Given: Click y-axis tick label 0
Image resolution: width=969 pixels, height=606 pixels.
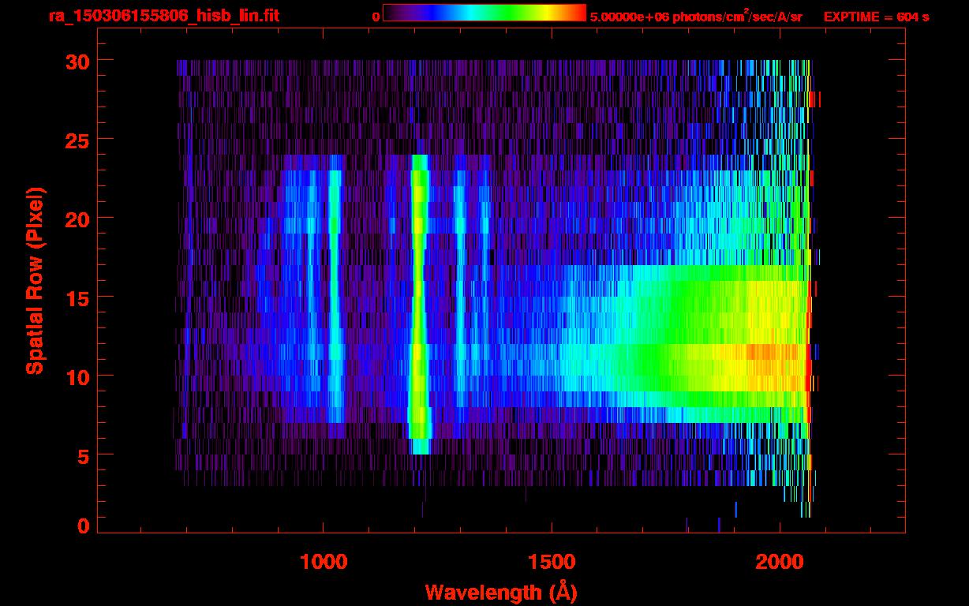Looking at the screenshot, I should (82, 526).
